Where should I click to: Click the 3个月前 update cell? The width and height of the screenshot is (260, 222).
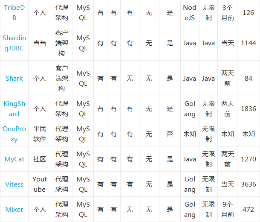click(x=228, y=13)
